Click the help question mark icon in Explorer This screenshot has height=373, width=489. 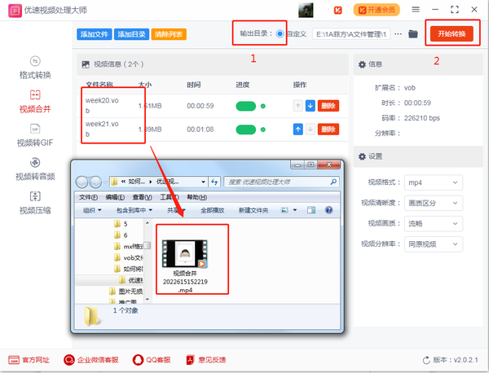pos(328,210)
